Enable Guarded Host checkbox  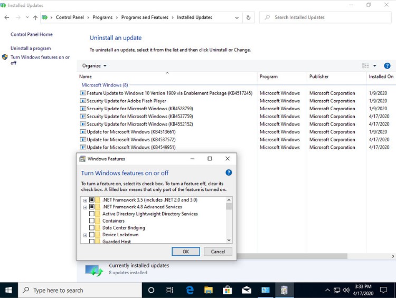tap(92, 242)
